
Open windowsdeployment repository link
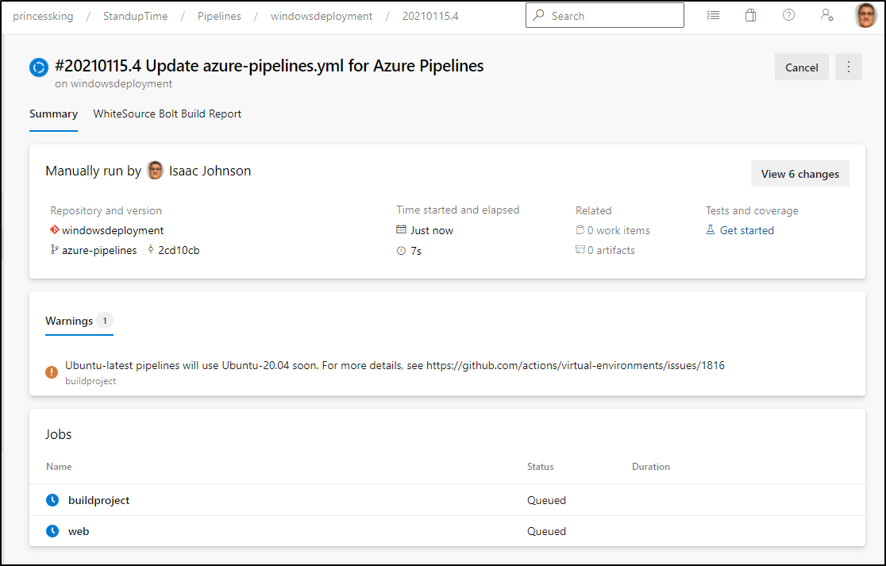click(113, 230)
